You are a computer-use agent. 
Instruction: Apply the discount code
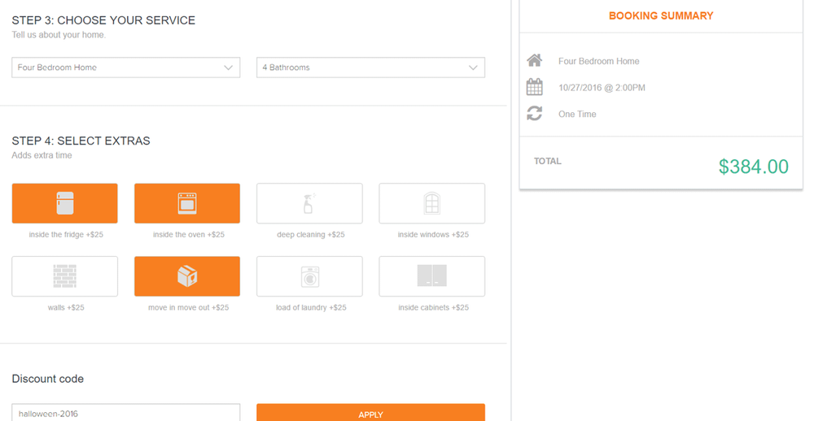click(x=370, y=414)
